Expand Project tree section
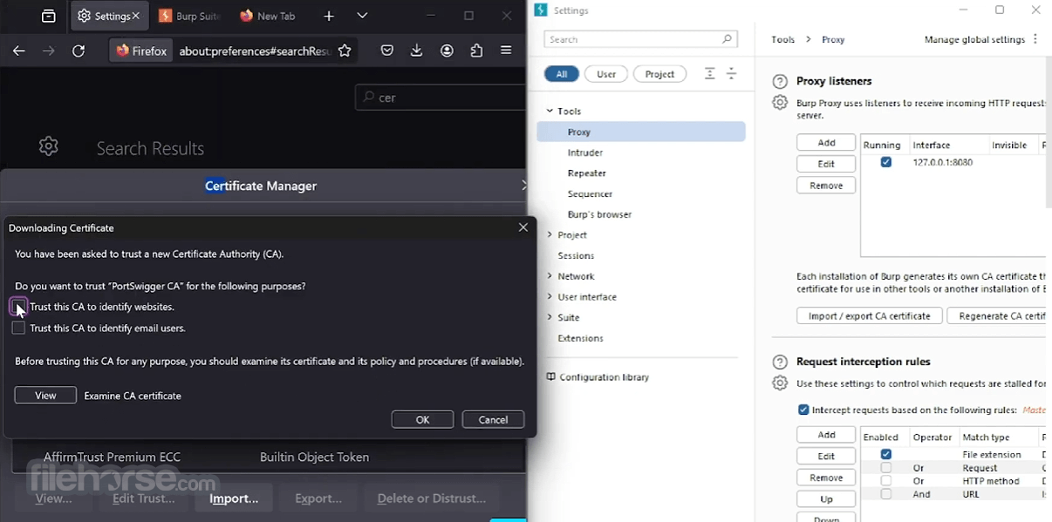 click(x=550, y=234)
